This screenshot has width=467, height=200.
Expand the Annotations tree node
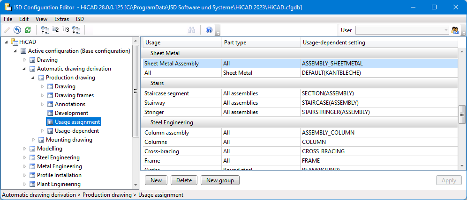point(42,104)
